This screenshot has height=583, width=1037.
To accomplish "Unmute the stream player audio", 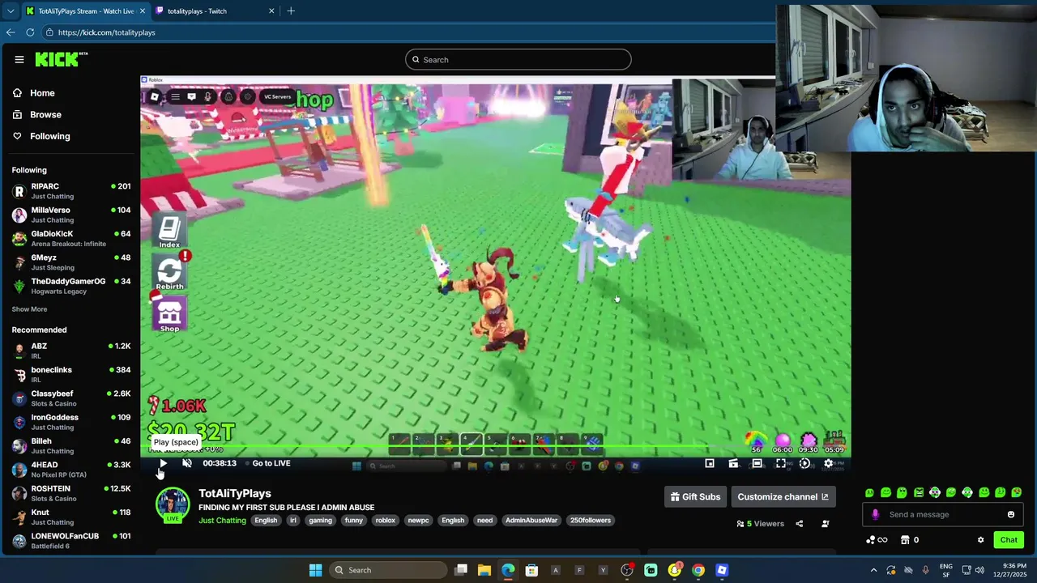I will pyautogui.click(x=187, y=463).
